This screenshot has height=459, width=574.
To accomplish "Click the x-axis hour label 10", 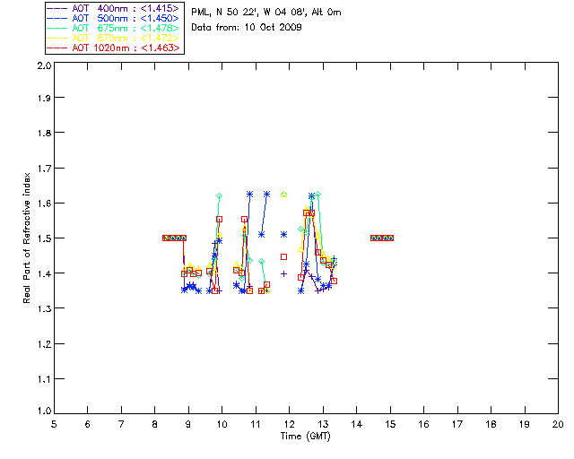I will point(222,424).
